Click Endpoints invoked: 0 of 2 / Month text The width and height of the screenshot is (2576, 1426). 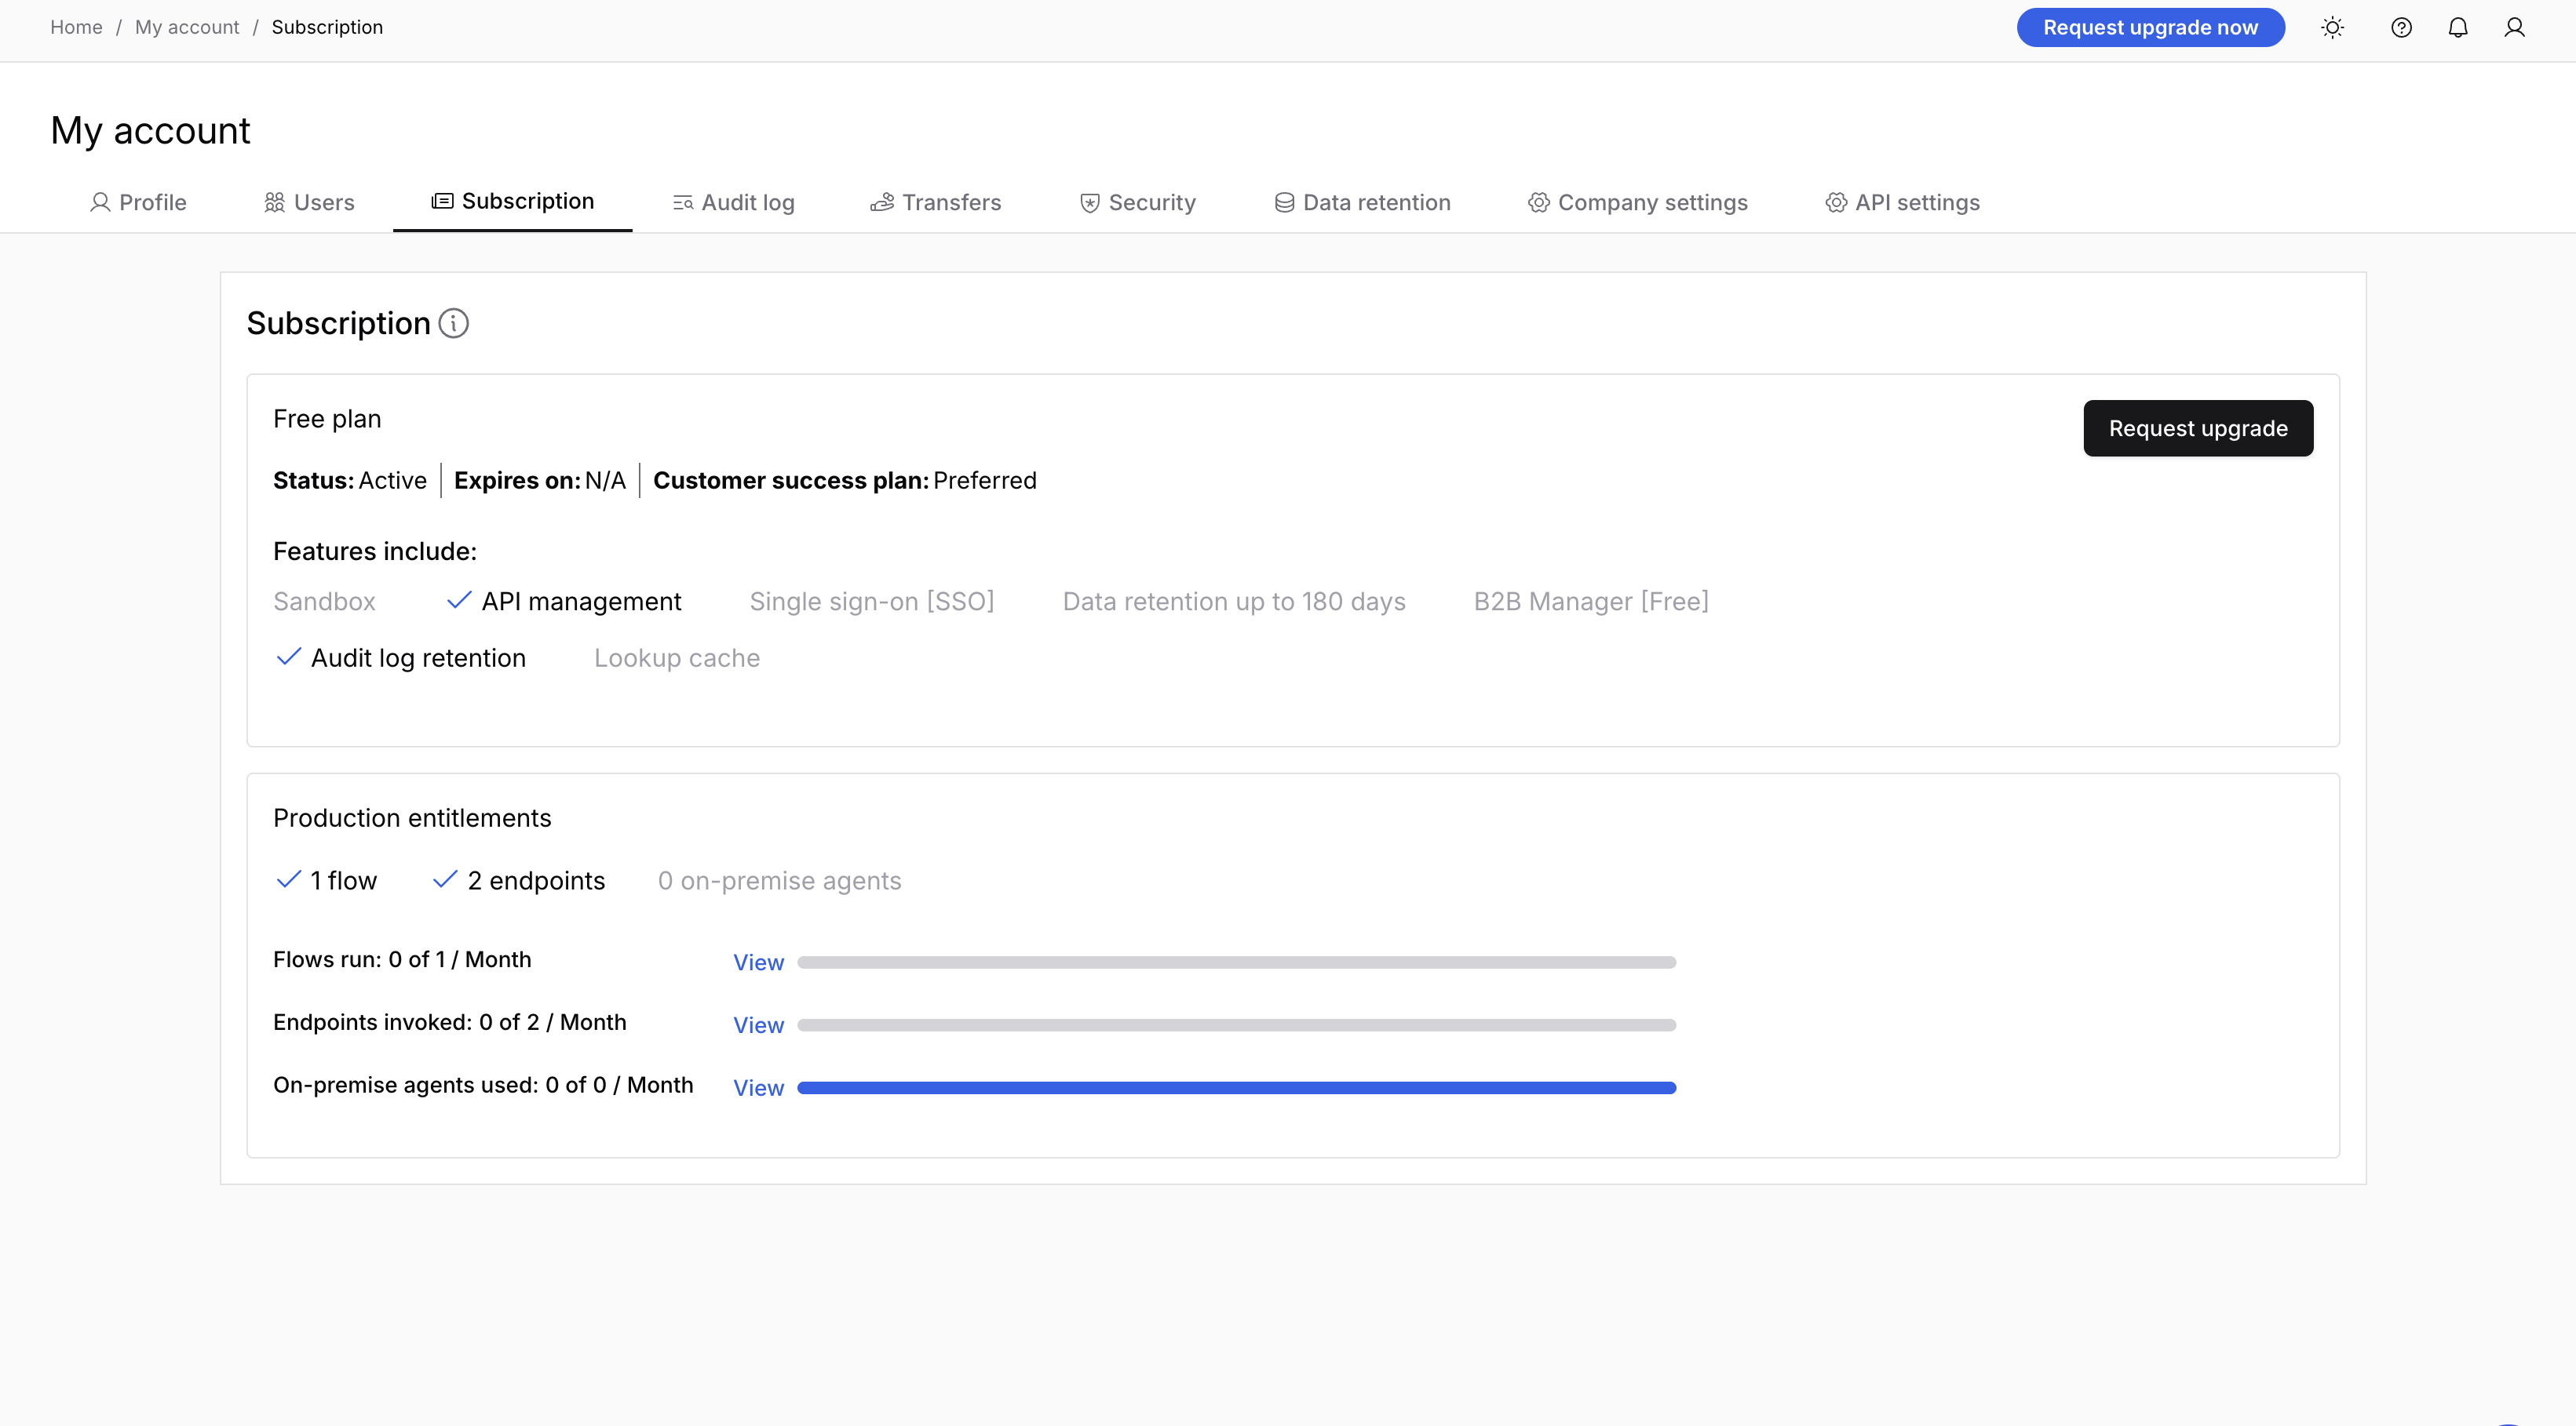point(450,1022)
